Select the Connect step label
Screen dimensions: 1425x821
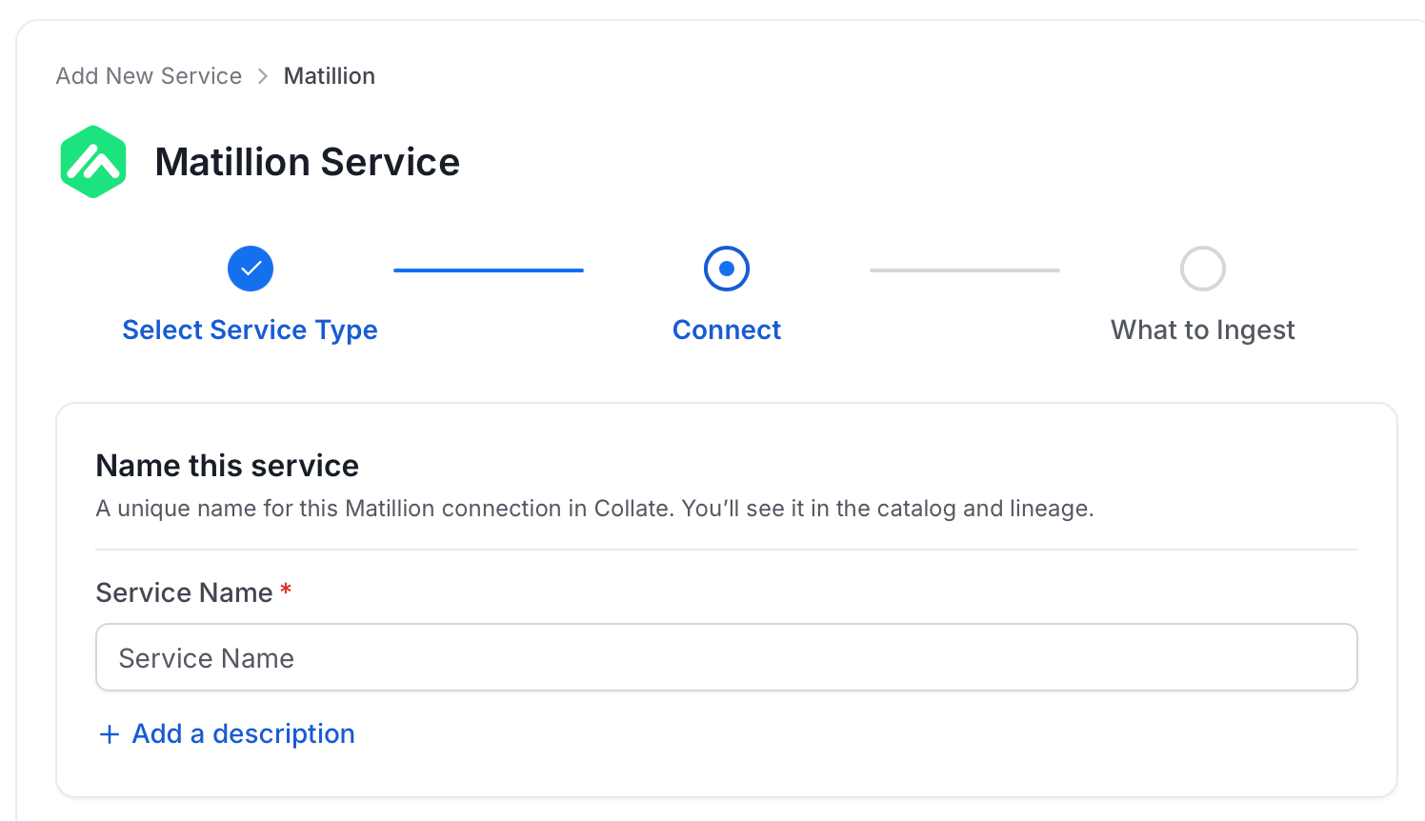pos(727,330)
